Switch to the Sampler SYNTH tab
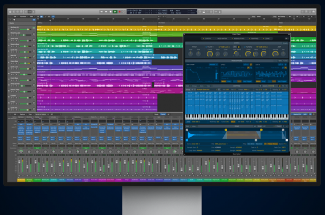This screenshot has height=215, width=325. [x=207, y=38]
